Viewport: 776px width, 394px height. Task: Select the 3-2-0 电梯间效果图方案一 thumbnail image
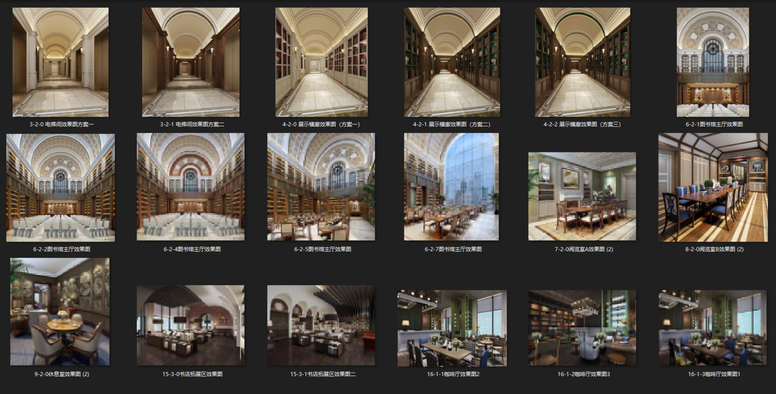pyautogui.click(x=61, y=62)
